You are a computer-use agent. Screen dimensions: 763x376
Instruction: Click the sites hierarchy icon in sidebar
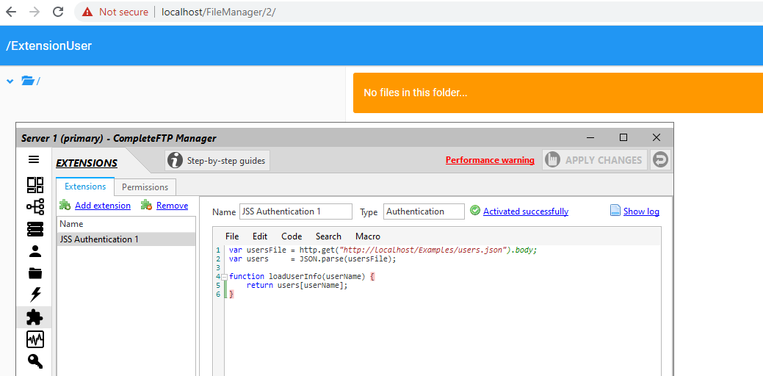click(x=35, y=206)
